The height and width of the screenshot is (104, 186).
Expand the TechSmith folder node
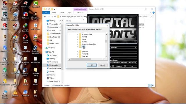(77, 54)
